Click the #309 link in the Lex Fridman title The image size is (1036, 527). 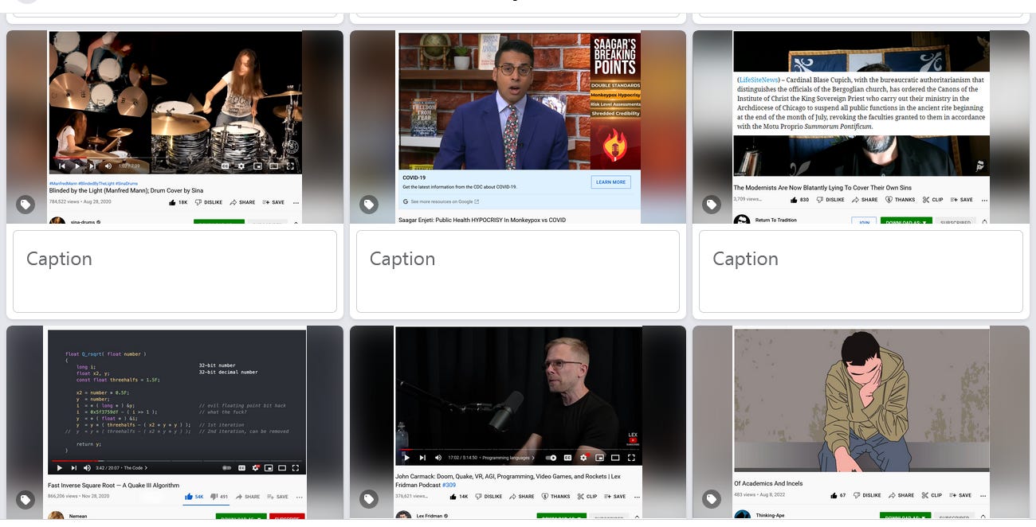pyautogui.click(x=449, y=485)
